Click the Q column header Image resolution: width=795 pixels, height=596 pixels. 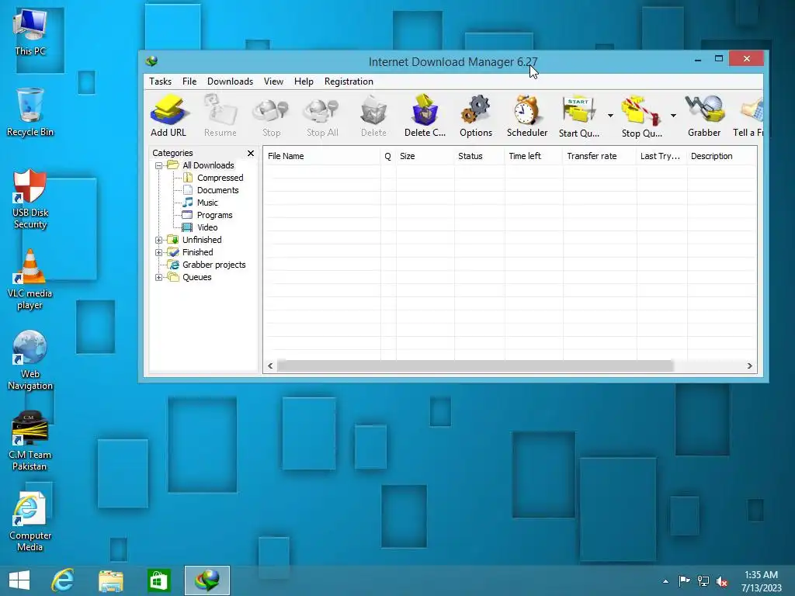[x=388, y=156]
